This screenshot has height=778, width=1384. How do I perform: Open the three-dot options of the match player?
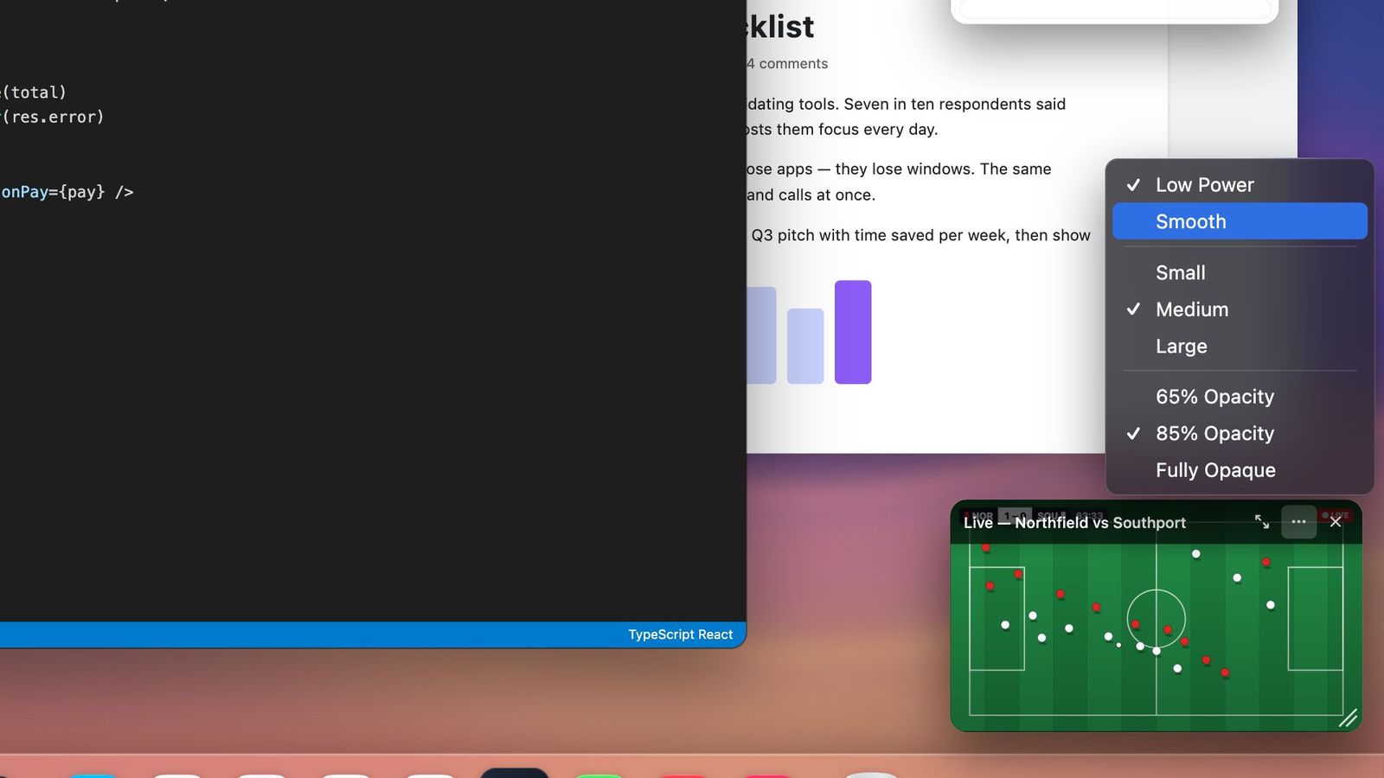point(1298,522)
